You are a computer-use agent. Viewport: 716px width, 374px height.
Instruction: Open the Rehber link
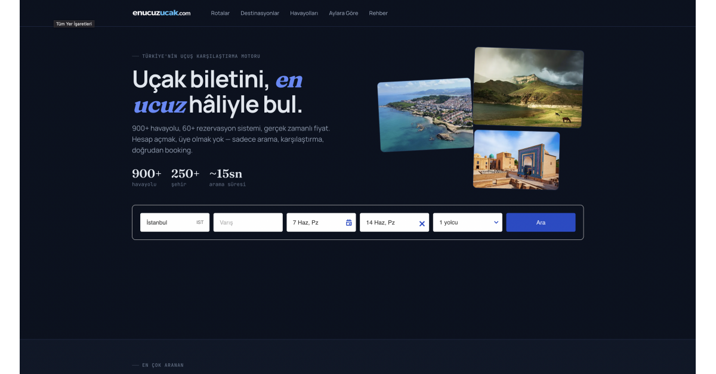point(378,13)
